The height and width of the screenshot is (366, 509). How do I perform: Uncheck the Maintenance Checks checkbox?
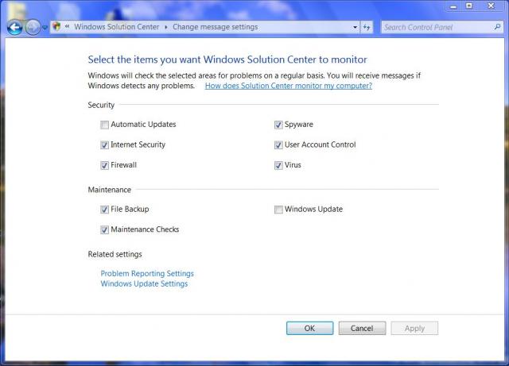[x=104, y=230]
